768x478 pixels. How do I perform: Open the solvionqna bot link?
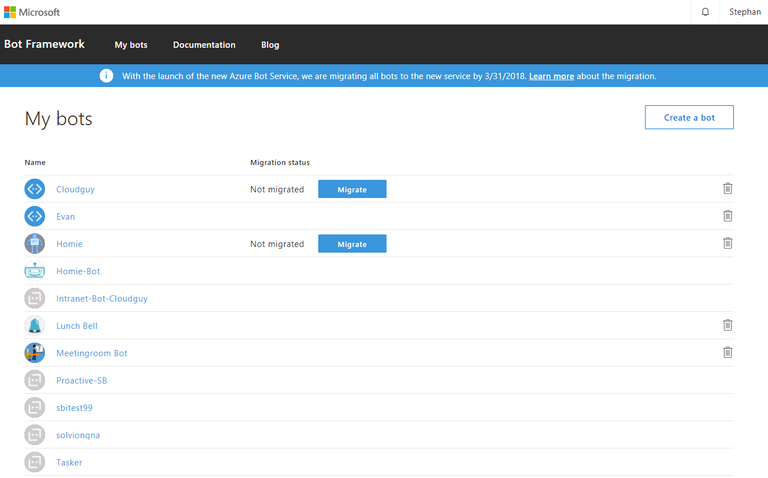click(x=78, y=435)
